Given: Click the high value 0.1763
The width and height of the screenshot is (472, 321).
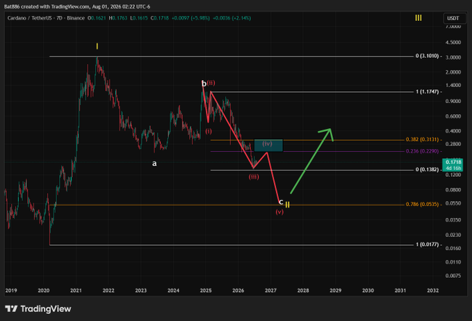Looking at the screenshot, I should [x=120, y=18].
